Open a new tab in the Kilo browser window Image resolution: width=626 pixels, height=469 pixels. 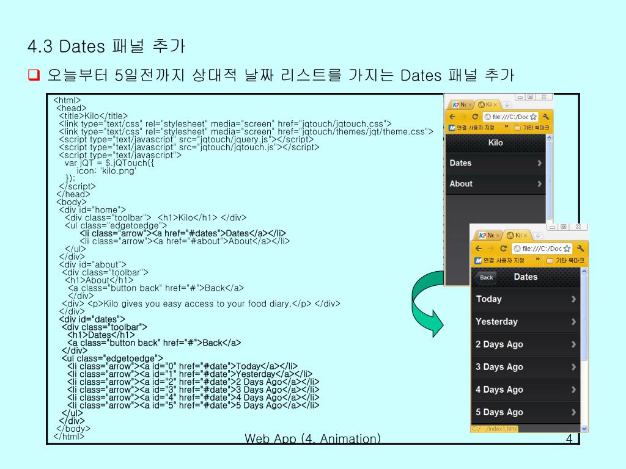(507, 105)
